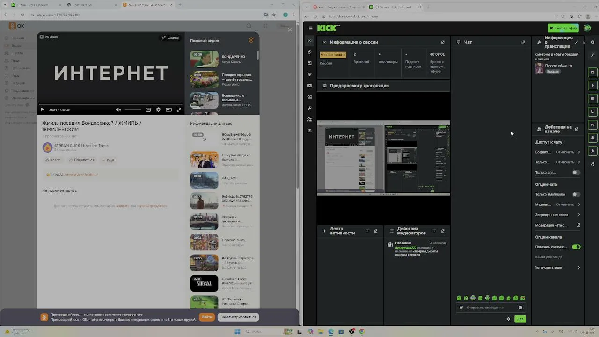599x337 pixels.
Task: Adjust the OK video volume slider
Action: (x=133, y=110)
